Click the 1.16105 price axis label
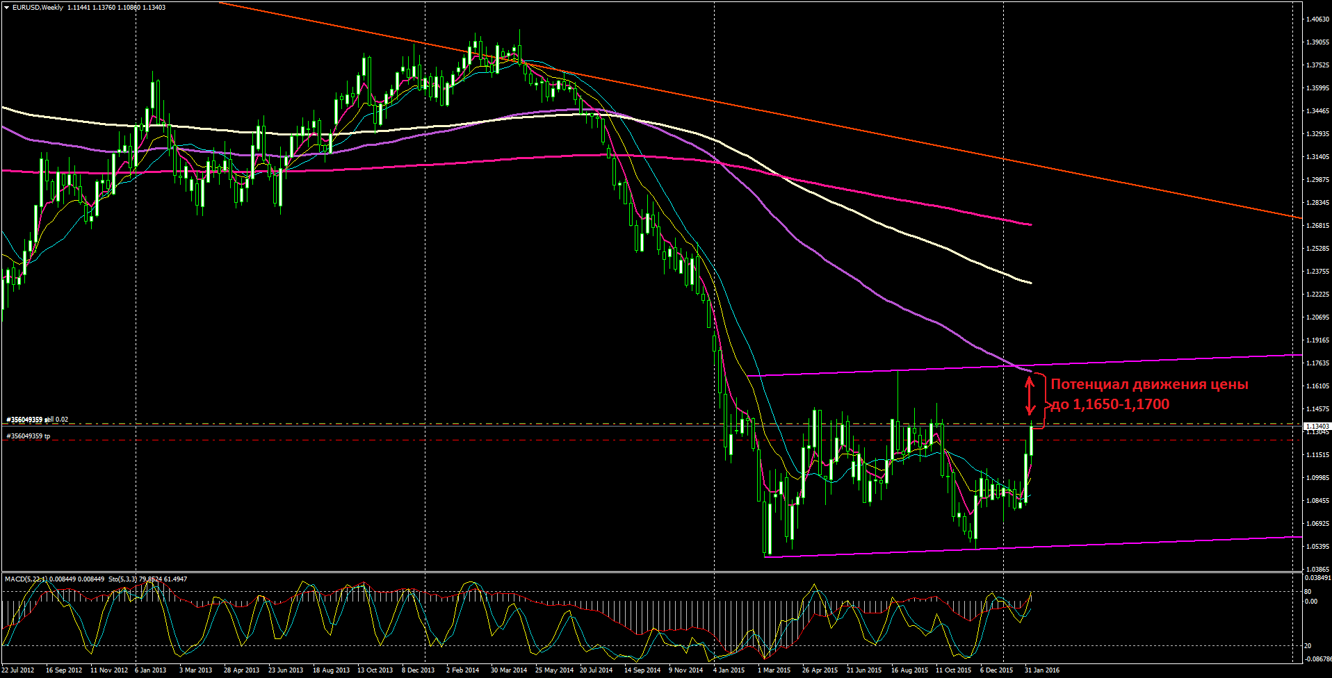This screenshot has width=1332, height=678. coord(1317,386)
